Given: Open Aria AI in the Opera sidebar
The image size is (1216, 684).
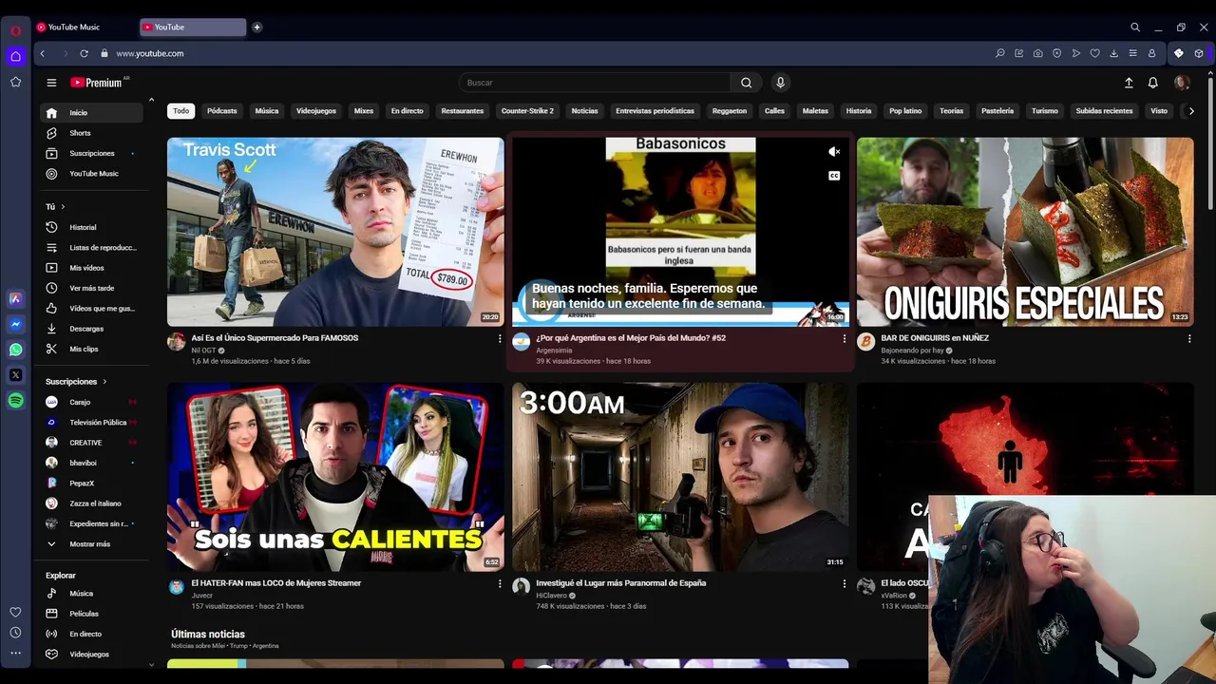Looking at the screenshot, I should pos(15,298).
